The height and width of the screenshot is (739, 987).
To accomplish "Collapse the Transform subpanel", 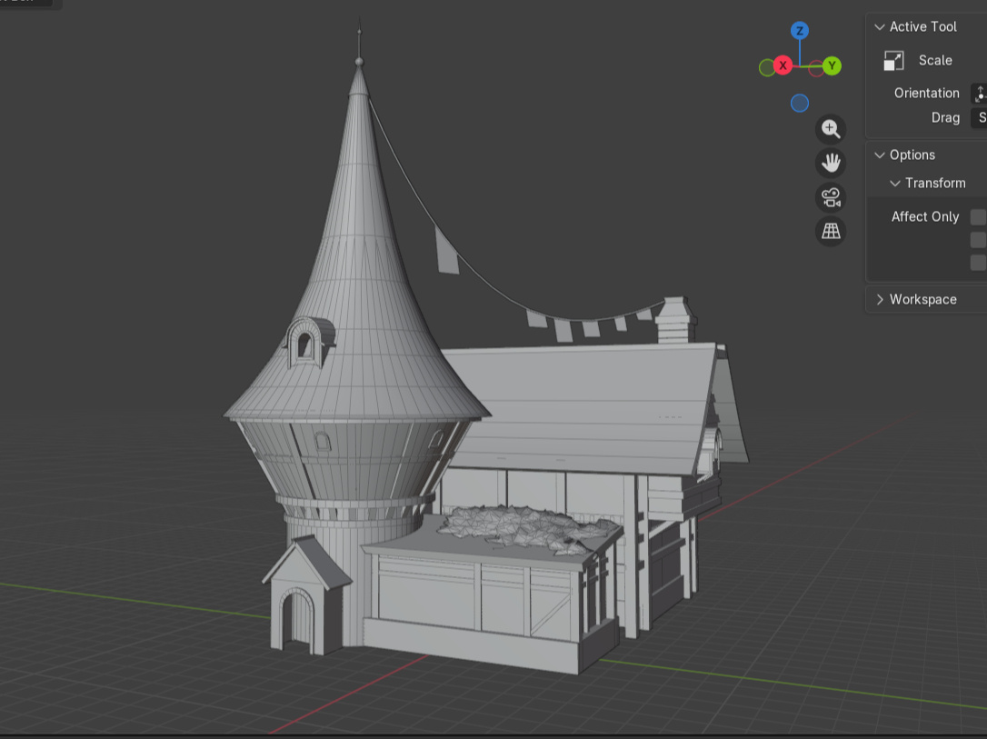I will [895, 184].
